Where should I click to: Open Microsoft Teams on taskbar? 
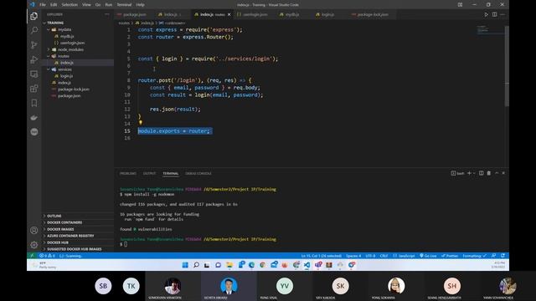tap(318, 265)
